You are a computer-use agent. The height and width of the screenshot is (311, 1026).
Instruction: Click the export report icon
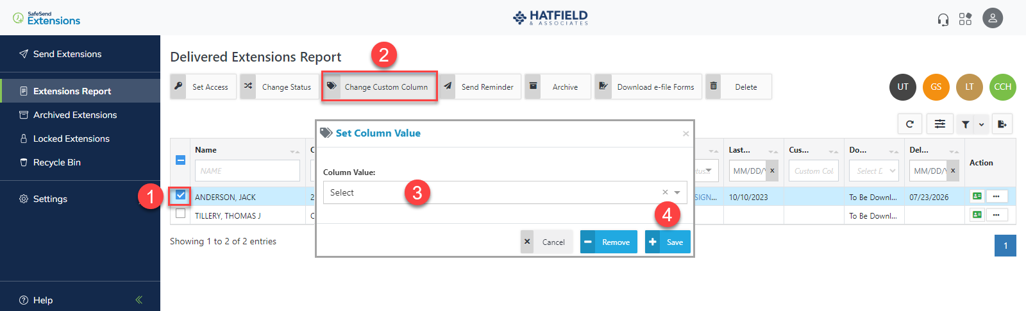(x=1002, y=124)
